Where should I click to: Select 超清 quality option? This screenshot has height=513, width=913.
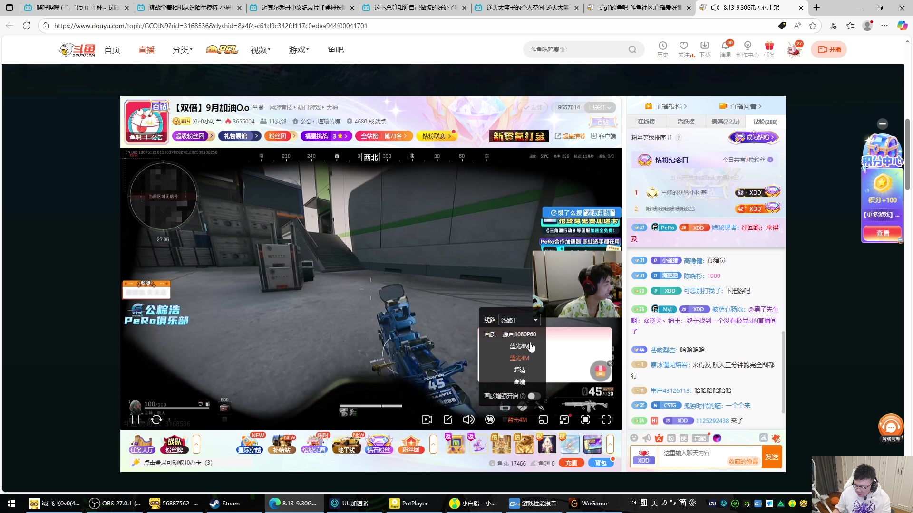click(x=519, y=370)
